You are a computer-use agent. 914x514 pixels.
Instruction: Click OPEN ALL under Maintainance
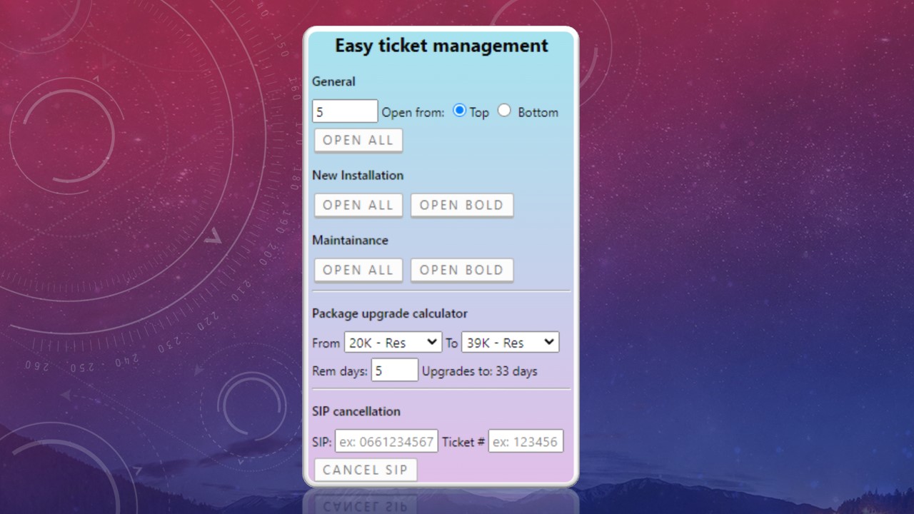click(358, 270)
